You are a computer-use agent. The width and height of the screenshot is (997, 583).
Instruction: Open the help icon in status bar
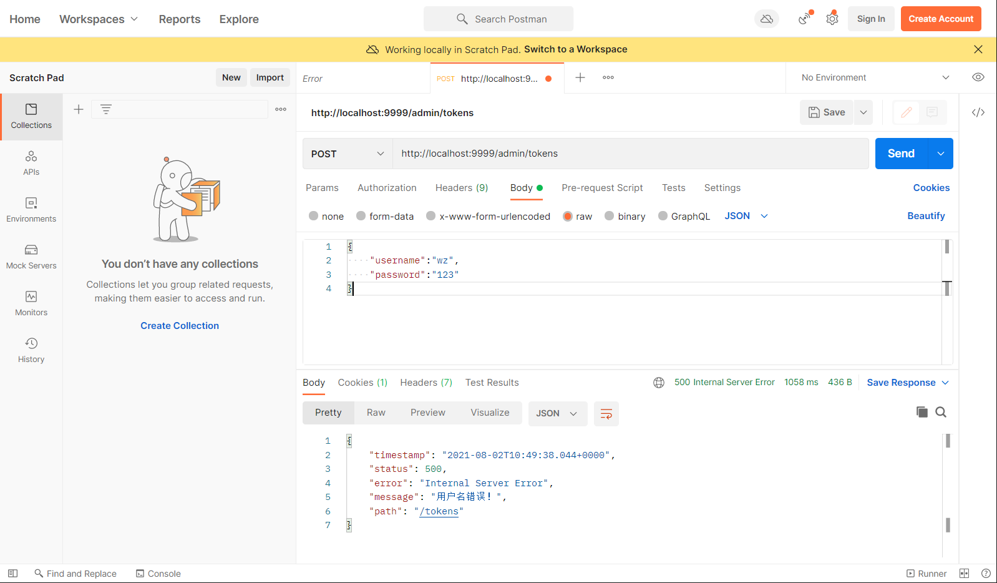(986, 574)
